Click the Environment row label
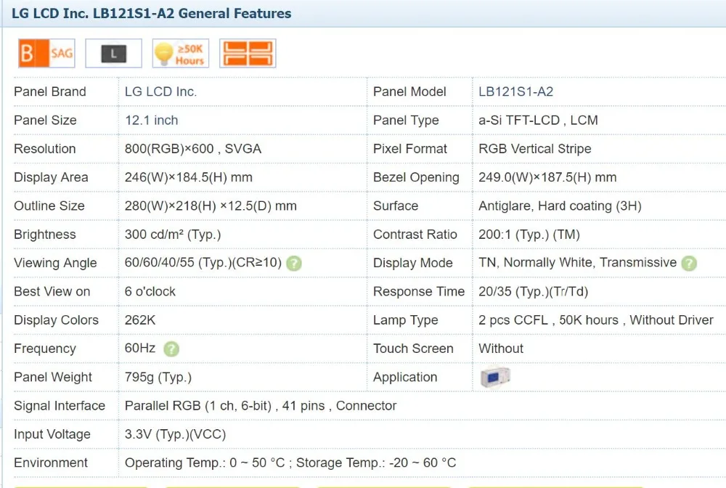This screenshot has height=488, width=726. (x=51, y=463)
